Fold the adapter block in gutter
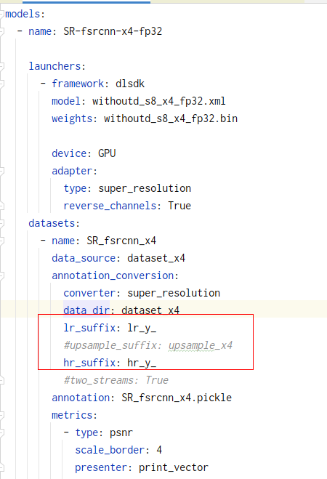This screenshot has width=327, height=479. point(1,171)
